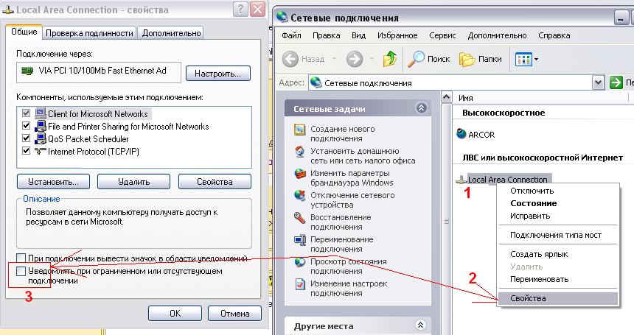Click the Back arrow toolbar icon
The width and height of the screenshot is (634, 335).
pyautogui.click(x=290, y=59)
